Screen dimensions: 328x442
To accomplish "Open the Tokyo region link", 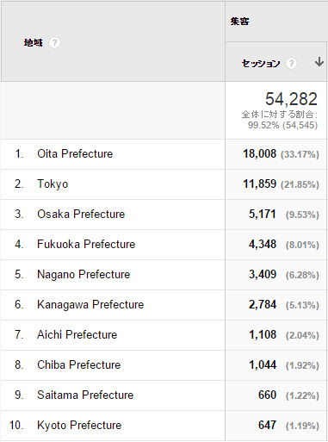I will (53, 184).
